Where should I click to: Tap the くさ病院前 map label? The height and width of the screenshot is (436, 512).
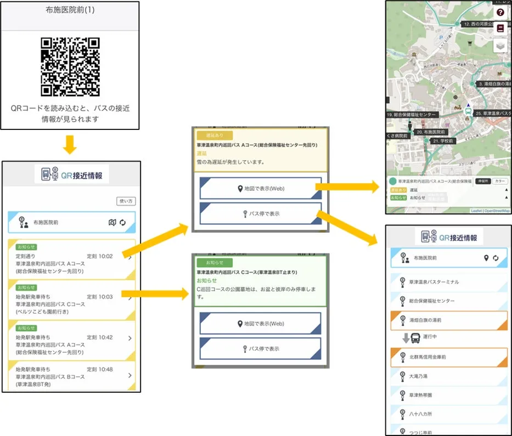point(398,136)
